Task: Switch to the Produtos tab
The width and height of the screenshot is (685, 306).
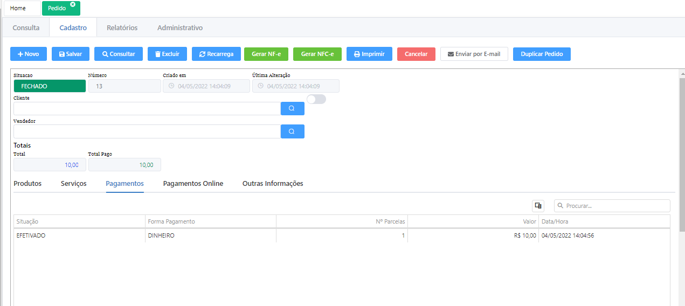Action: pos(27,184)
